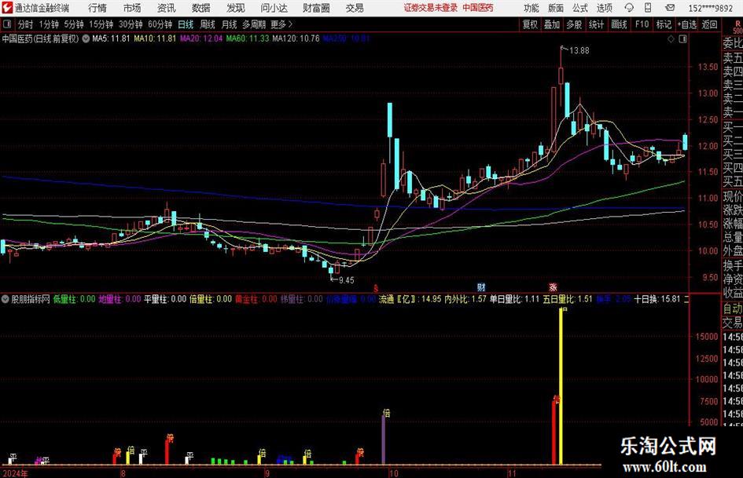This screenshot has height=478, width=743.
Task: Click the red $ marker below the chart
Action: (x=376, y=288)
